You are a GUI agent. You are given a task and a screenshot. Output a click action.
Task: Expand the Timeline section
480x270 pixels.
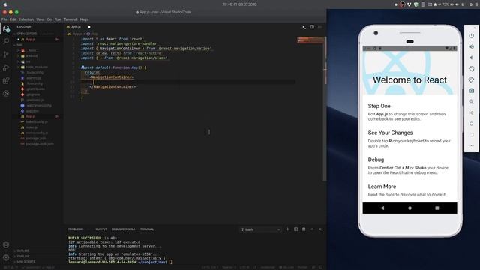(x=23, y=256)
